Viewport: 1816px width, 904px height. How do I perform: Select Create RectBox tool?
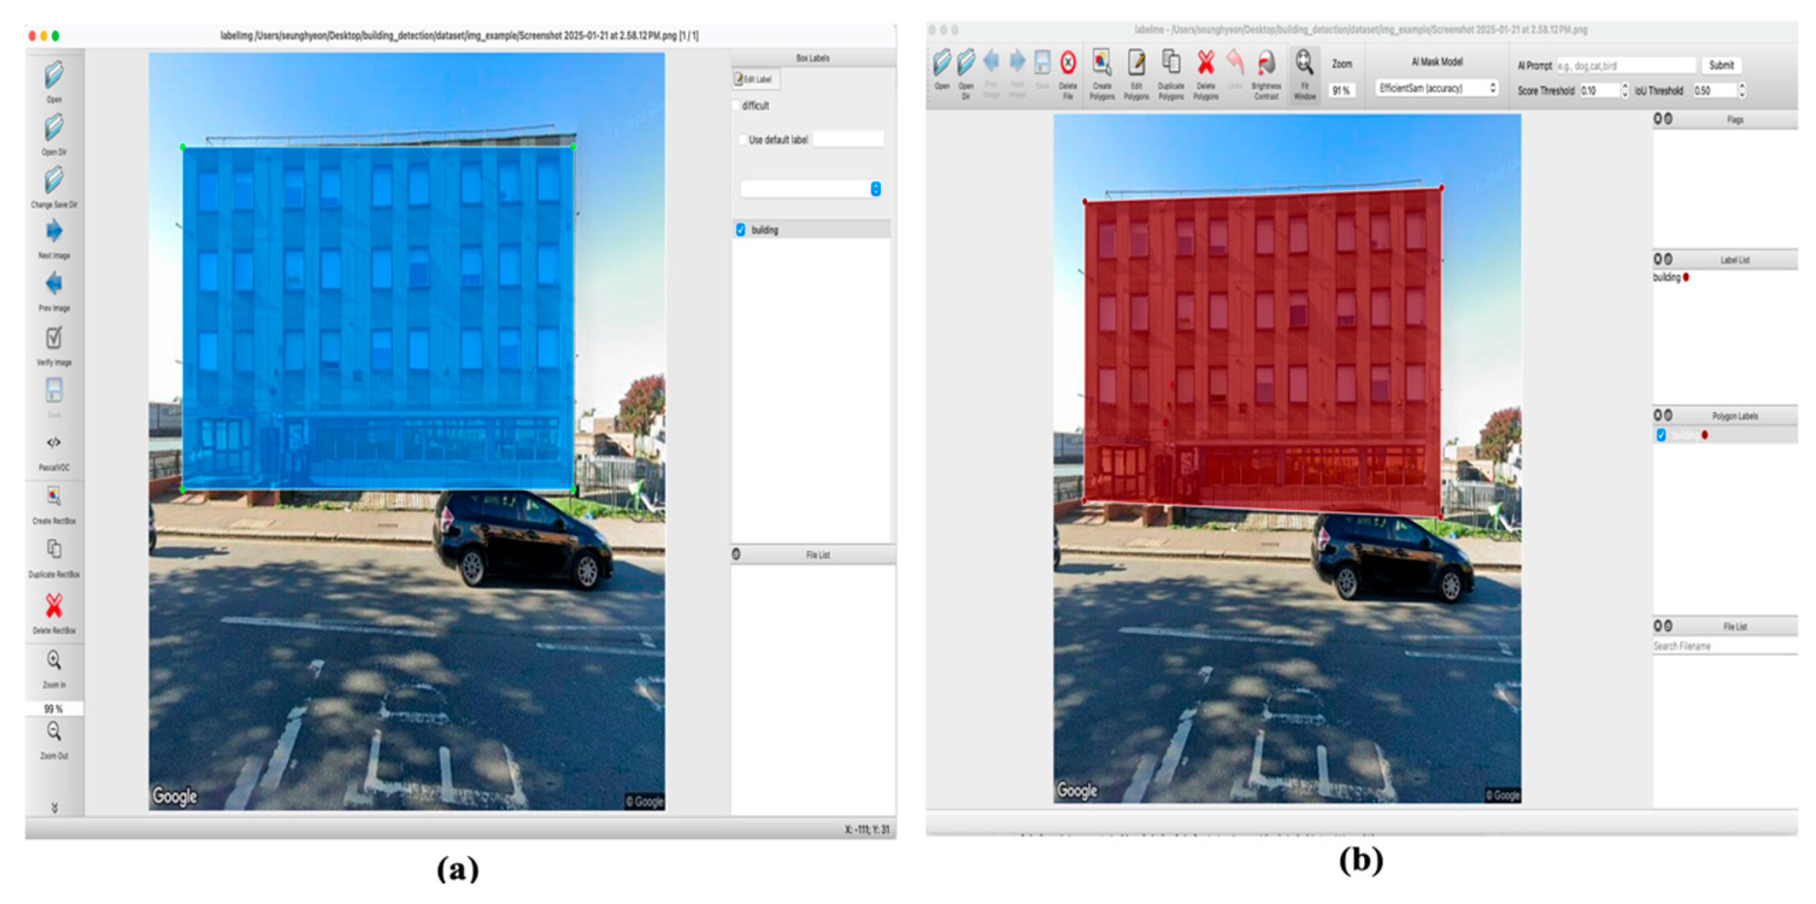click(54, 496)
